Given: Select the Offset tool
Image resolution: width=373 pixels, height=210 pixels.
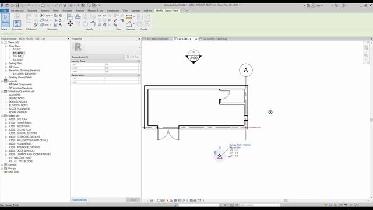Looking at the screenshot, I should coord(78,17).
